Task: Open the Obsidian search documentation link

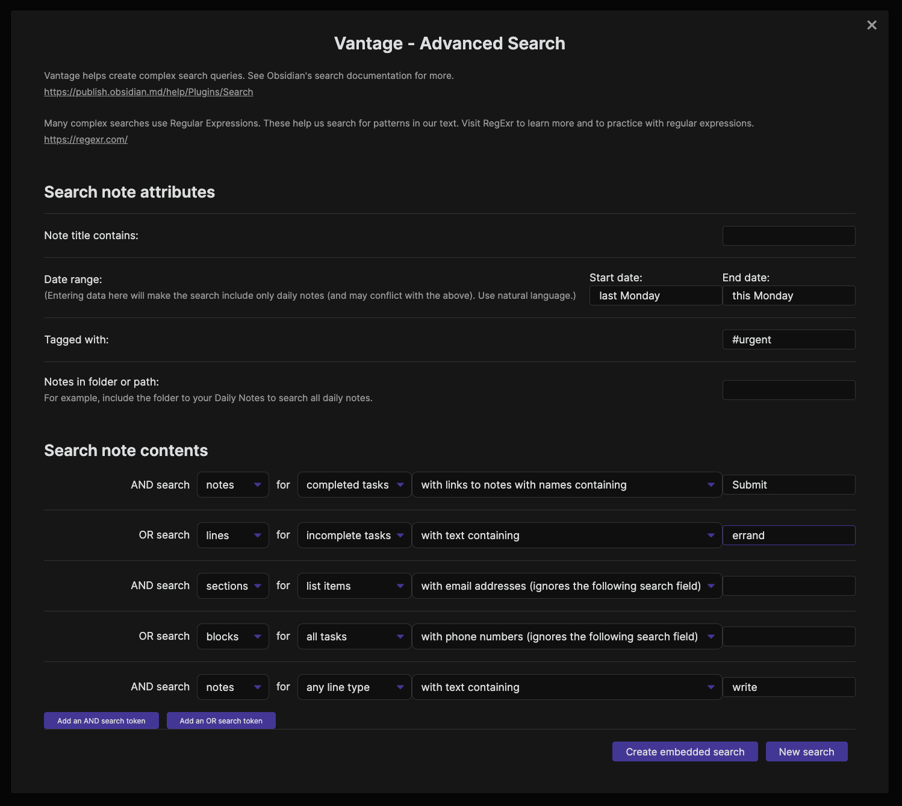Action: pos(148,92)
